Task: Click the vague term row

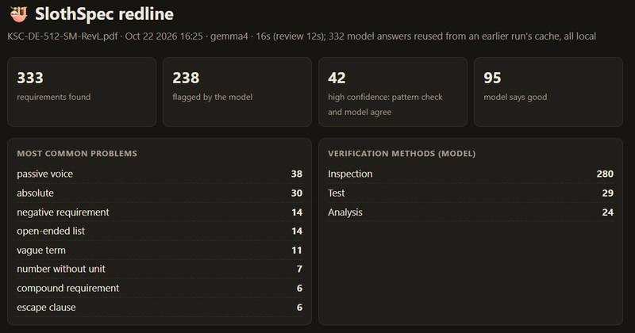Action: click(x=160, y=250)
